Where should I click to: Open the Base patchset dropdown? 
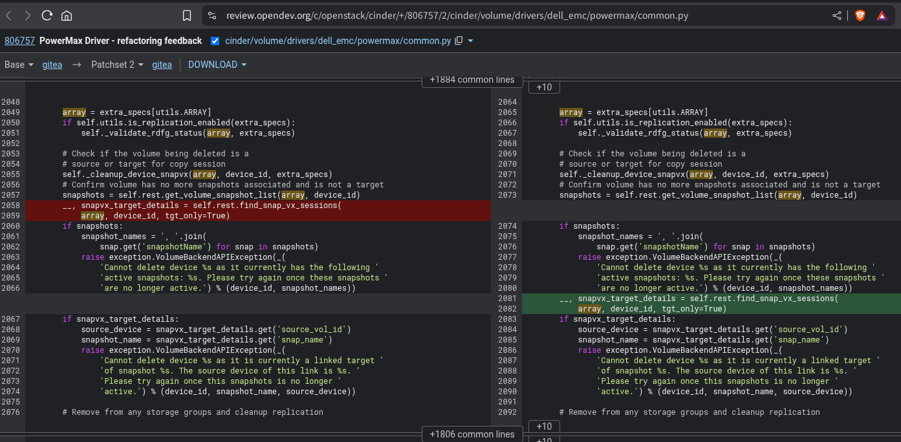point(19,65)
